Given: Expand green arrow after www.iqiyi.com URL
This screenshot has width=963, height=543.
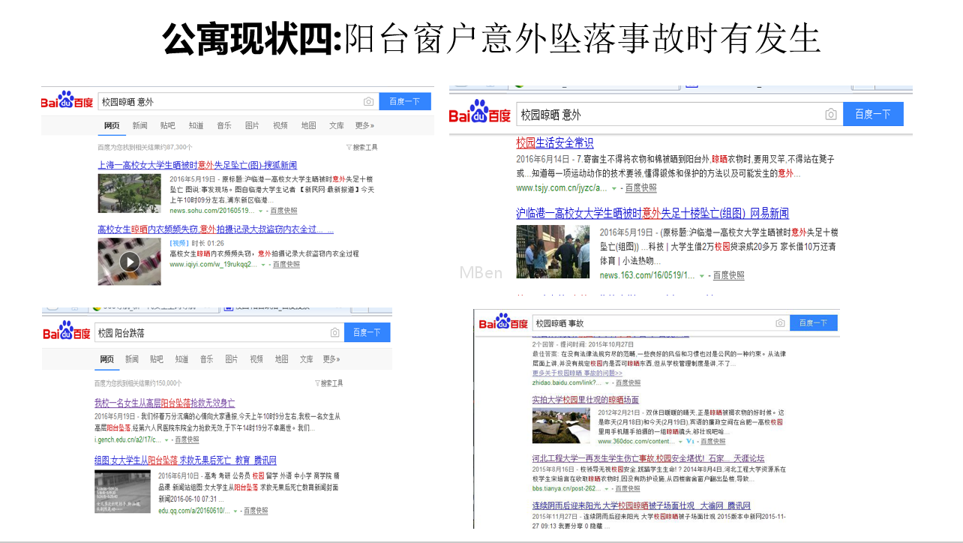Looking at the screenshot, I should pyautogui.click(x=262, y=265).
